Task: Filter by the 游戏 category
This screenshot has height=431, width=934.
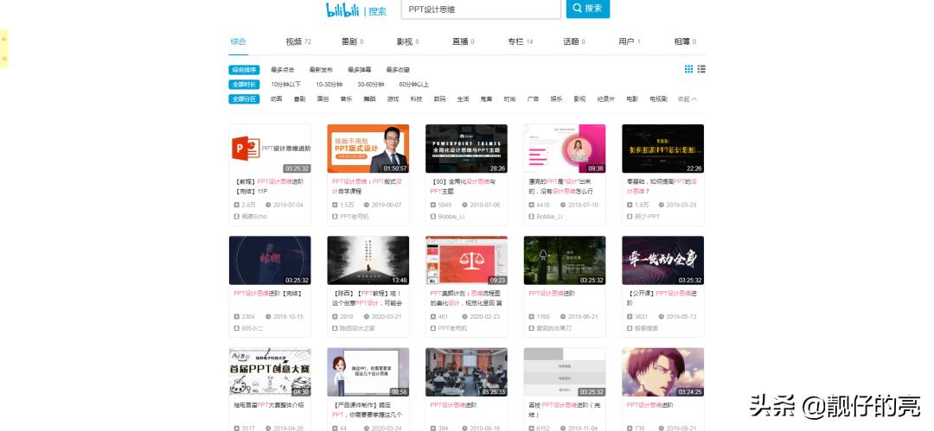Action: (393, 98)
